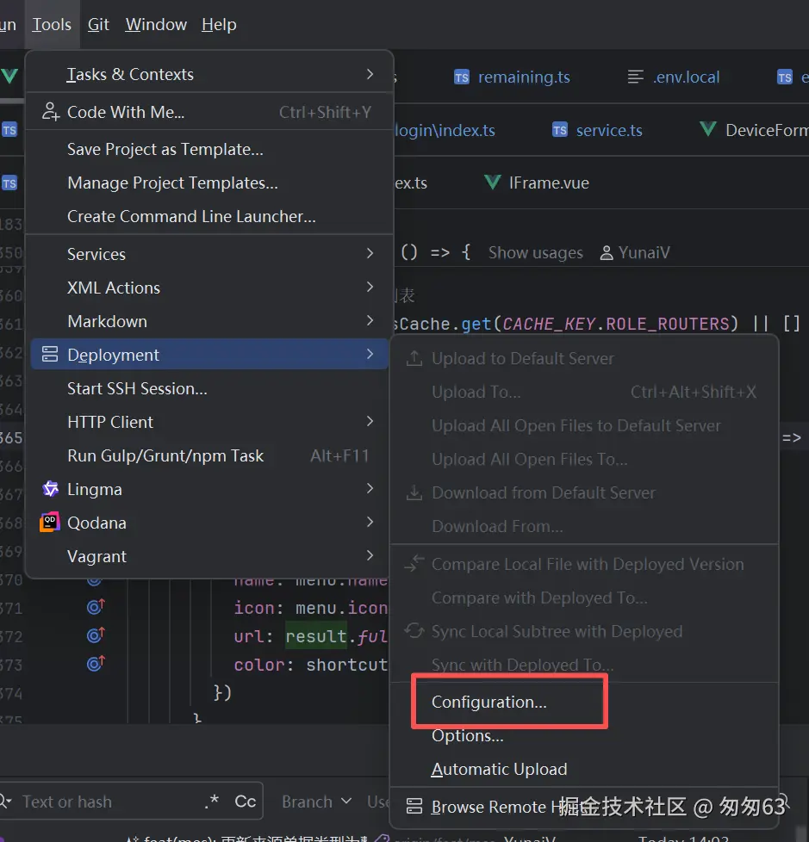This screenshot has height=842, width=809.
Task: Select Sync with Deployed To...
Action: [x=584, y=666]
